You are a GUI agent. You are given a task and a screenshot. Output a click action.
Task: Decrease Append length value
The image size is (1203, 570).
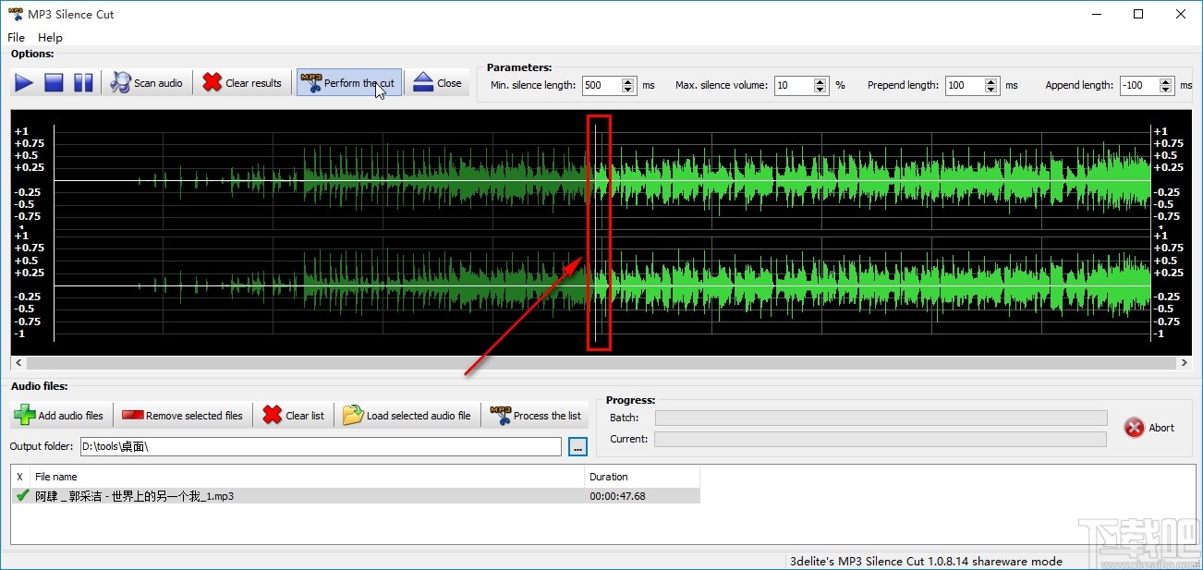pyautogui.click(x=1166, y=90)
